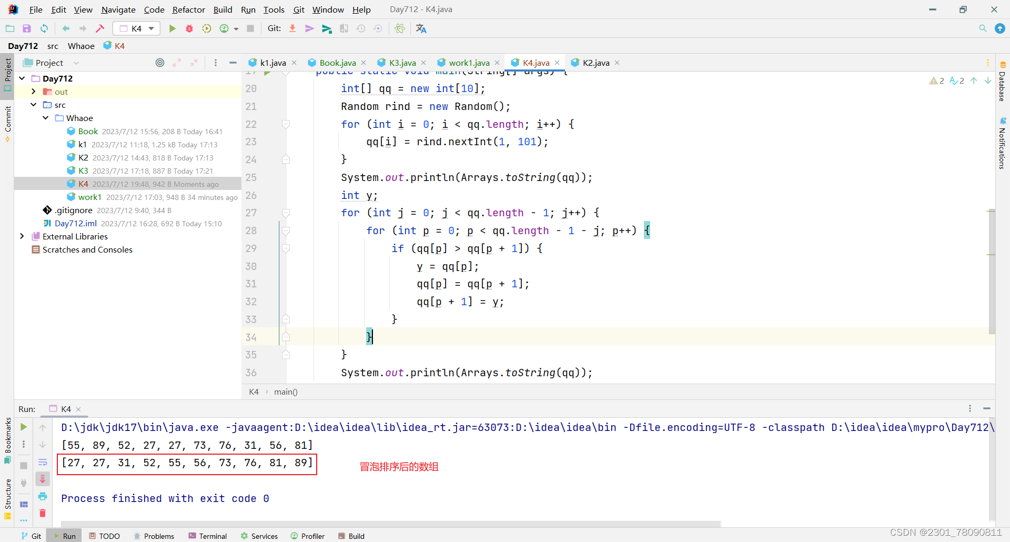The width and height of the screenshot is (1010, 542).
Task: Open the K4 run configuration dropdown
Action: 137,28
